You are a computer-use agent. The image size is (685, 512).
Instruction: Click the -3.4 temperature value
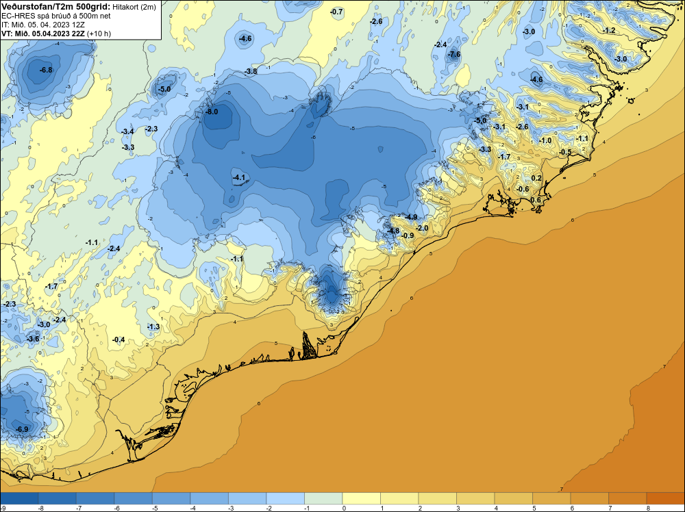(127, 131)
